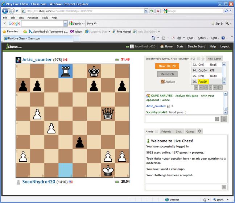Open the Alerts panel settings gear

pos(199,131)
